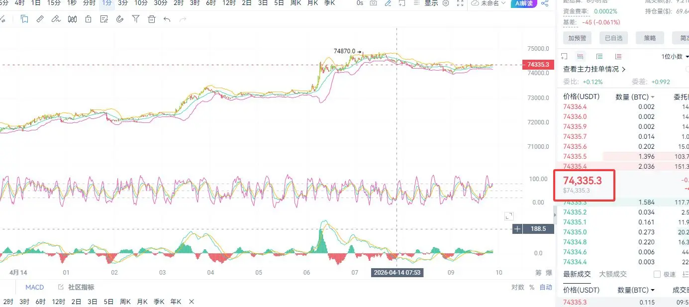Click the plus icon next to 188.5
Screen dimensions: 689x307
(x=518, y=229)
